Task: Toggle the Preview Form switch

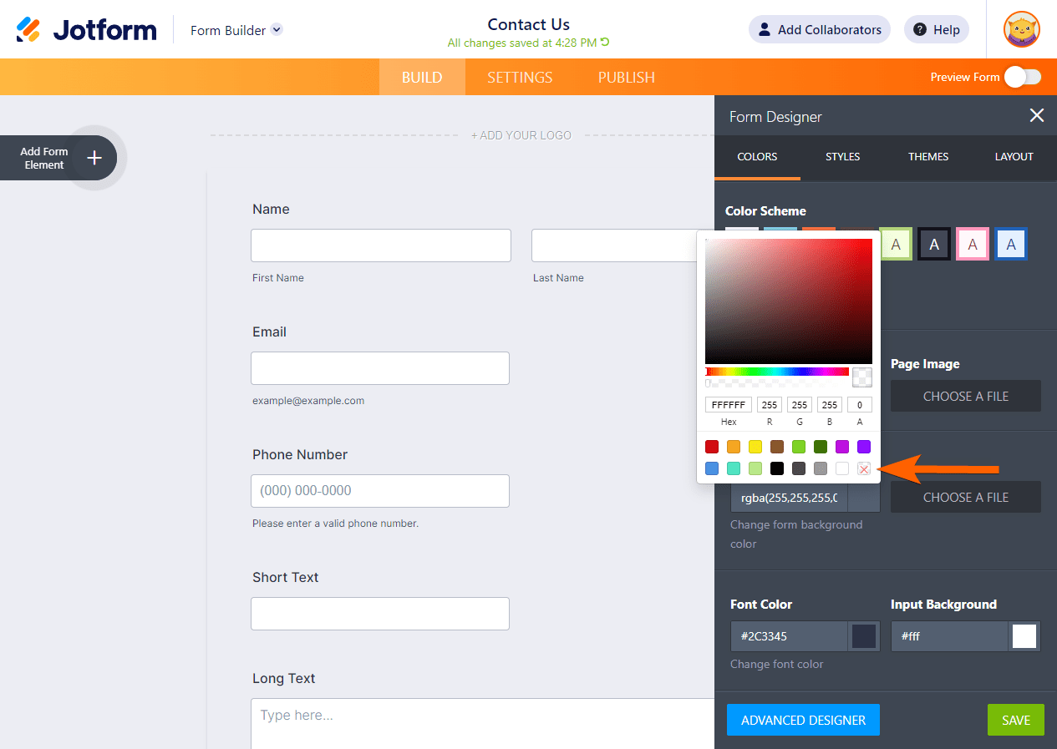Action: click(1023, 77)
